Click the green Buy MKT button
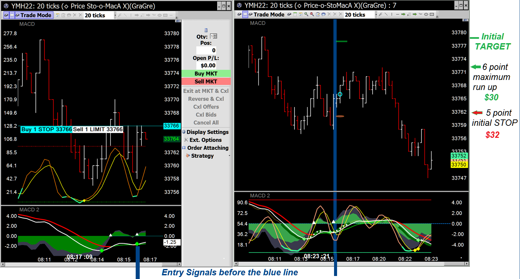Screen dimensions: 520x279 click(x=206, y=74)
